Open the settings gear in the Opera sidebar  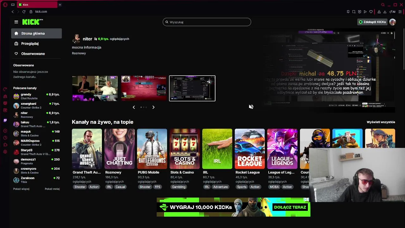5,152
